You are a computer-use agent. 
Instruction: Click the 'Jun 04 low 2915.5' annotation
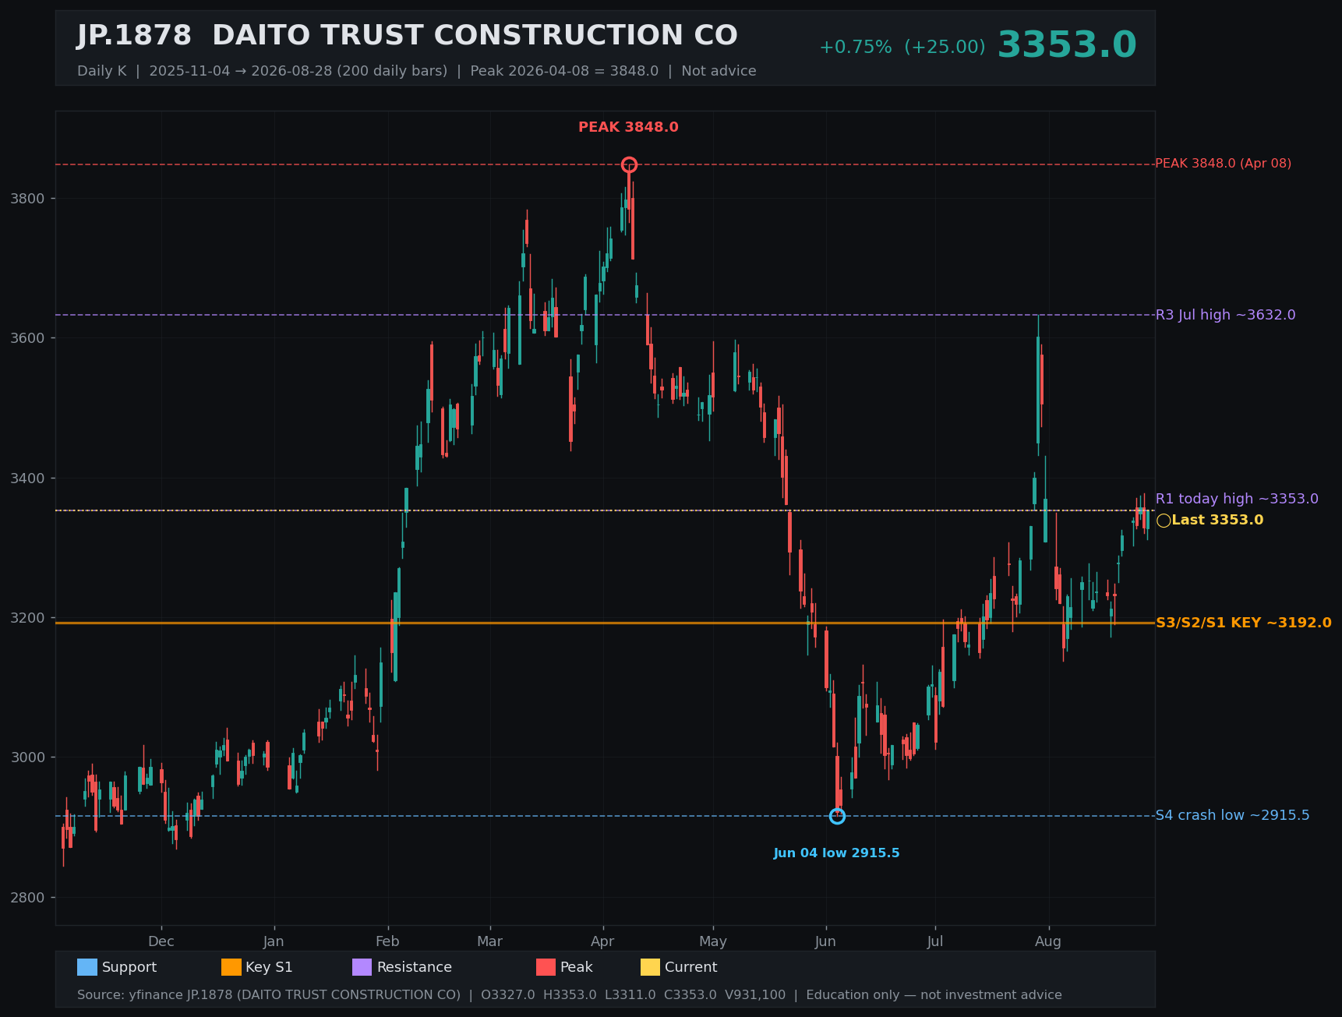click(x=836, y=853)
